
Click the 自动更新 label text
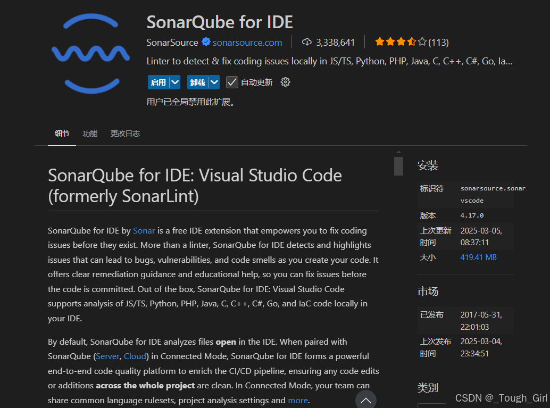257,82
